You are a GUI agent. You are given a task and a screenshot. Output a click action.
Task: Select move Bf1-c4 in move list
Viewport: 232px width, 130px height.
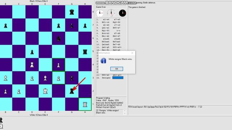pyautogui.click(x=105, y=22)
